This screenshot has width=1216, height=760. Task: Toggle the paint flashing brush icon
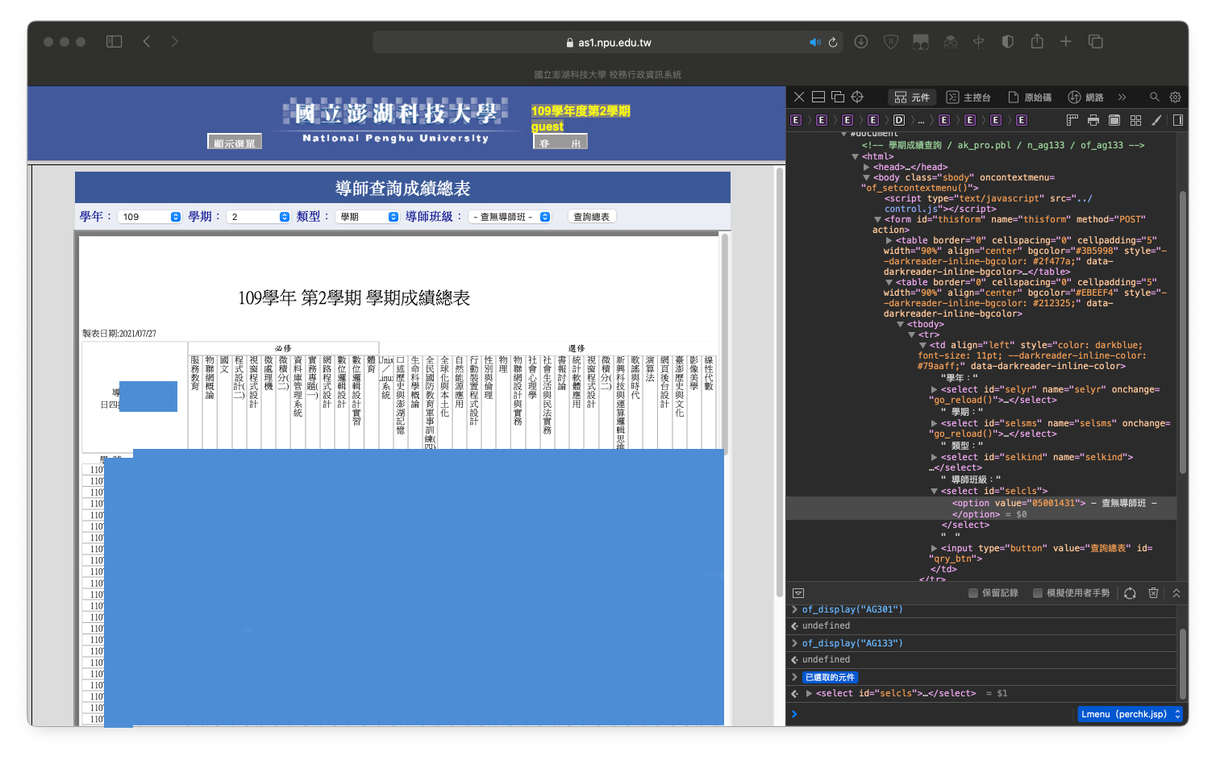pyautogui.click(x=1156, y=120)
